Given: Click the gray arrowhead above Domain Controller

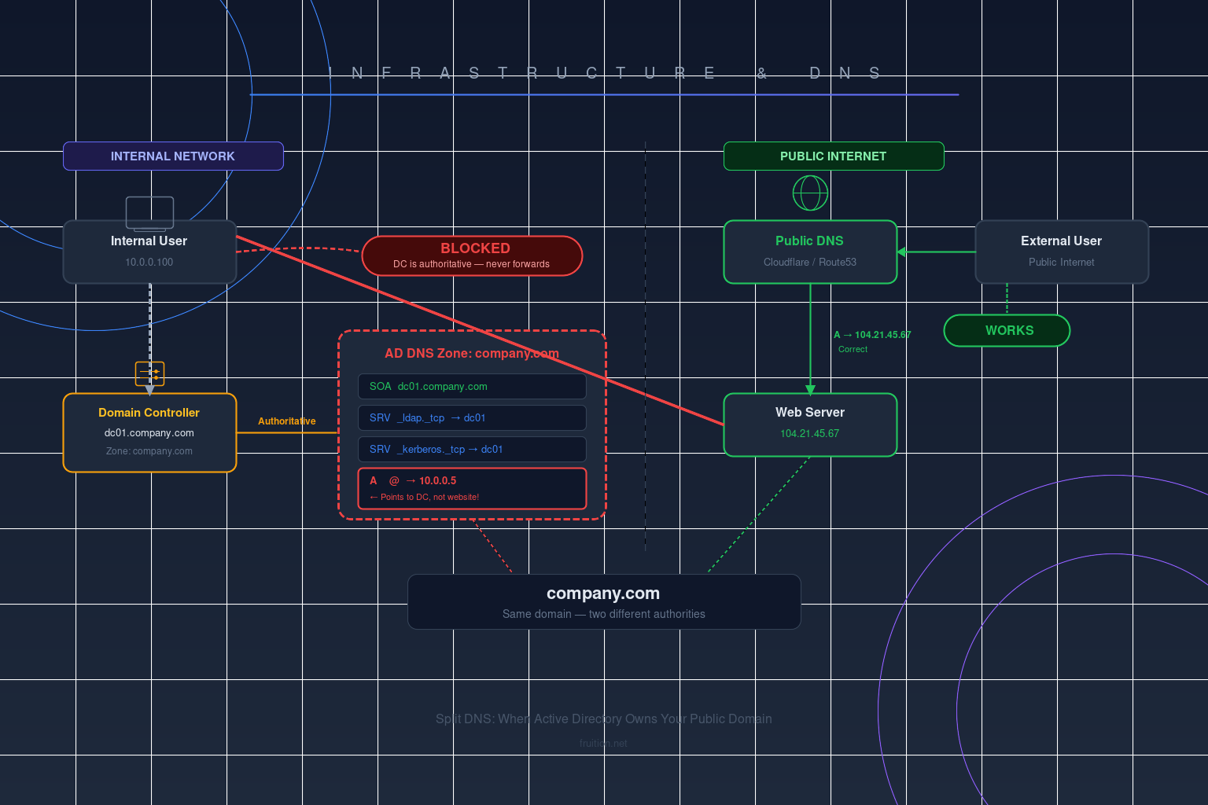Looking at the screenshot, I should click(149, 389).
